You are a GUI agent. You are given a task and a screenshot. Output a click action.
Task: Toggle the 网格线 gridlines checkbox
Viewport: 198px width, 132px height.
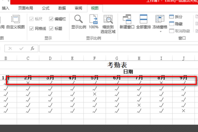[x=31, y=29]
